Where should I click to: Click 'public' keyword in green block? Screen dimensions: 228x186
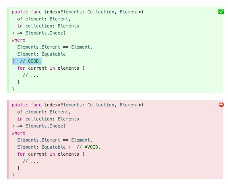[x=20, y=12]
